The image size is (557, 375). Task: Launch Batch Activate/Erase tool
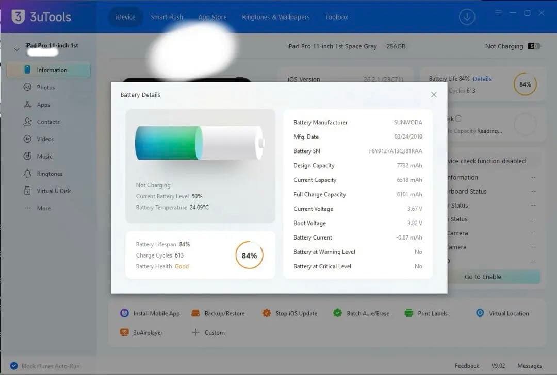[361, 313]
